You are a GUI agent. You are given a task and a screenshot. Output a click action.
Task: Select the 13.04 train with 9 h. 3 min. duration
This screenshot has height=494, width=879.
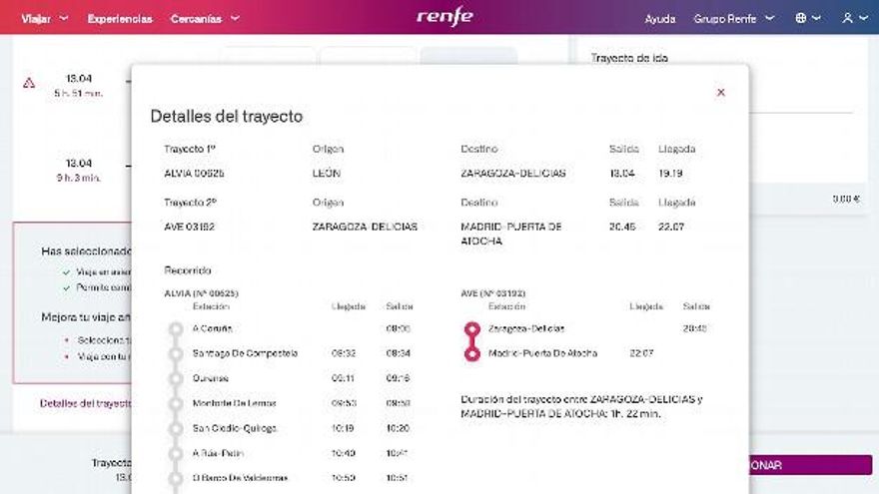(78, 170)
